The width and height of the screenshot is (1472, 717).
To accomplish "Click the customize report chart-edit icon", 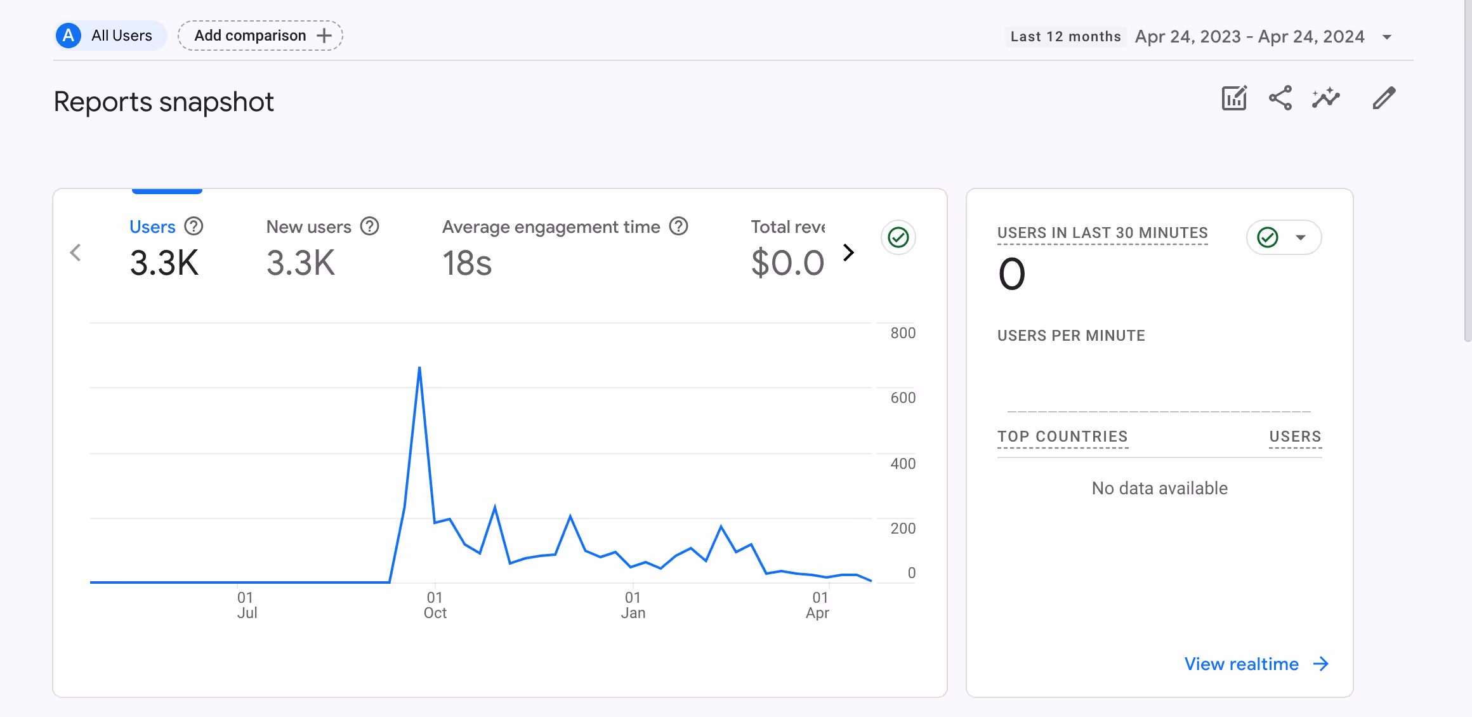I will (x=1234, y=98).
